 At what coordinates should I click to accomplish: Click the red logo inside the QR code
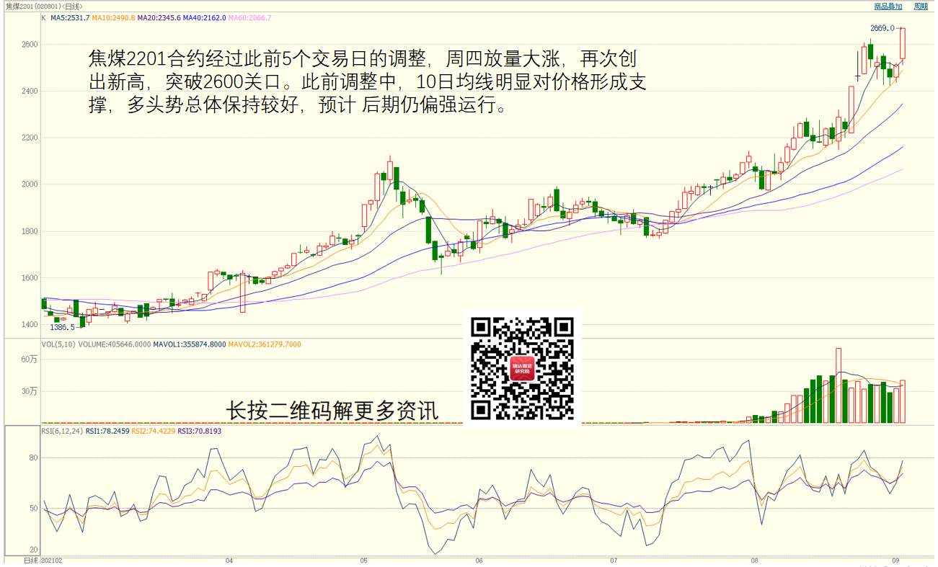(522, 368)
